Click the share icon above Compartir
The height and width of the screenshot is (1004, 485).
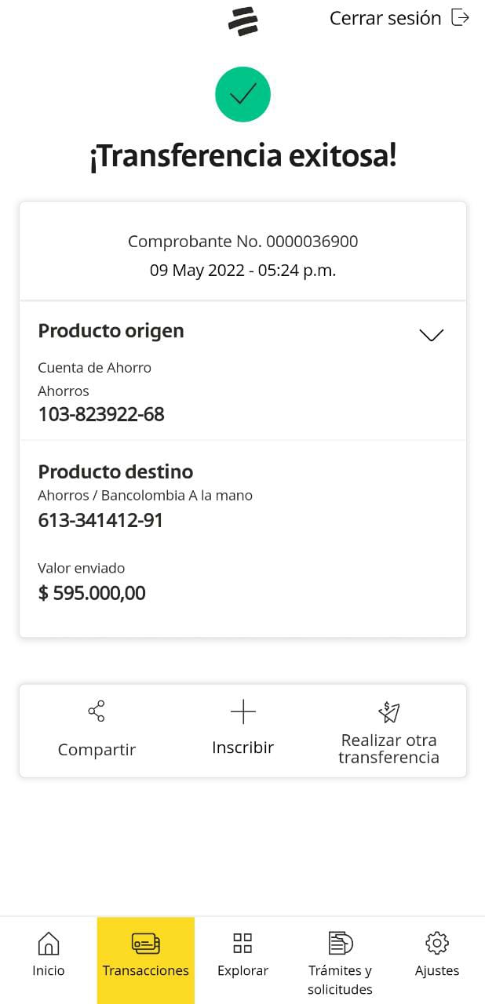point(97,711)
